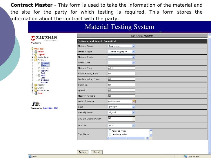This screenshot has width=211, height=158.
Task: Follow the SAKSHAM ERP link
Action: point(50,108)
